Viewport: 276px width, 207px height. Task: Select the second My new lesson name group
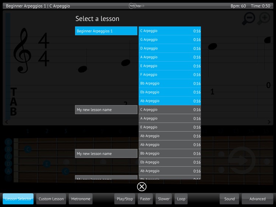pyautogui.click(x=106, y=154)
